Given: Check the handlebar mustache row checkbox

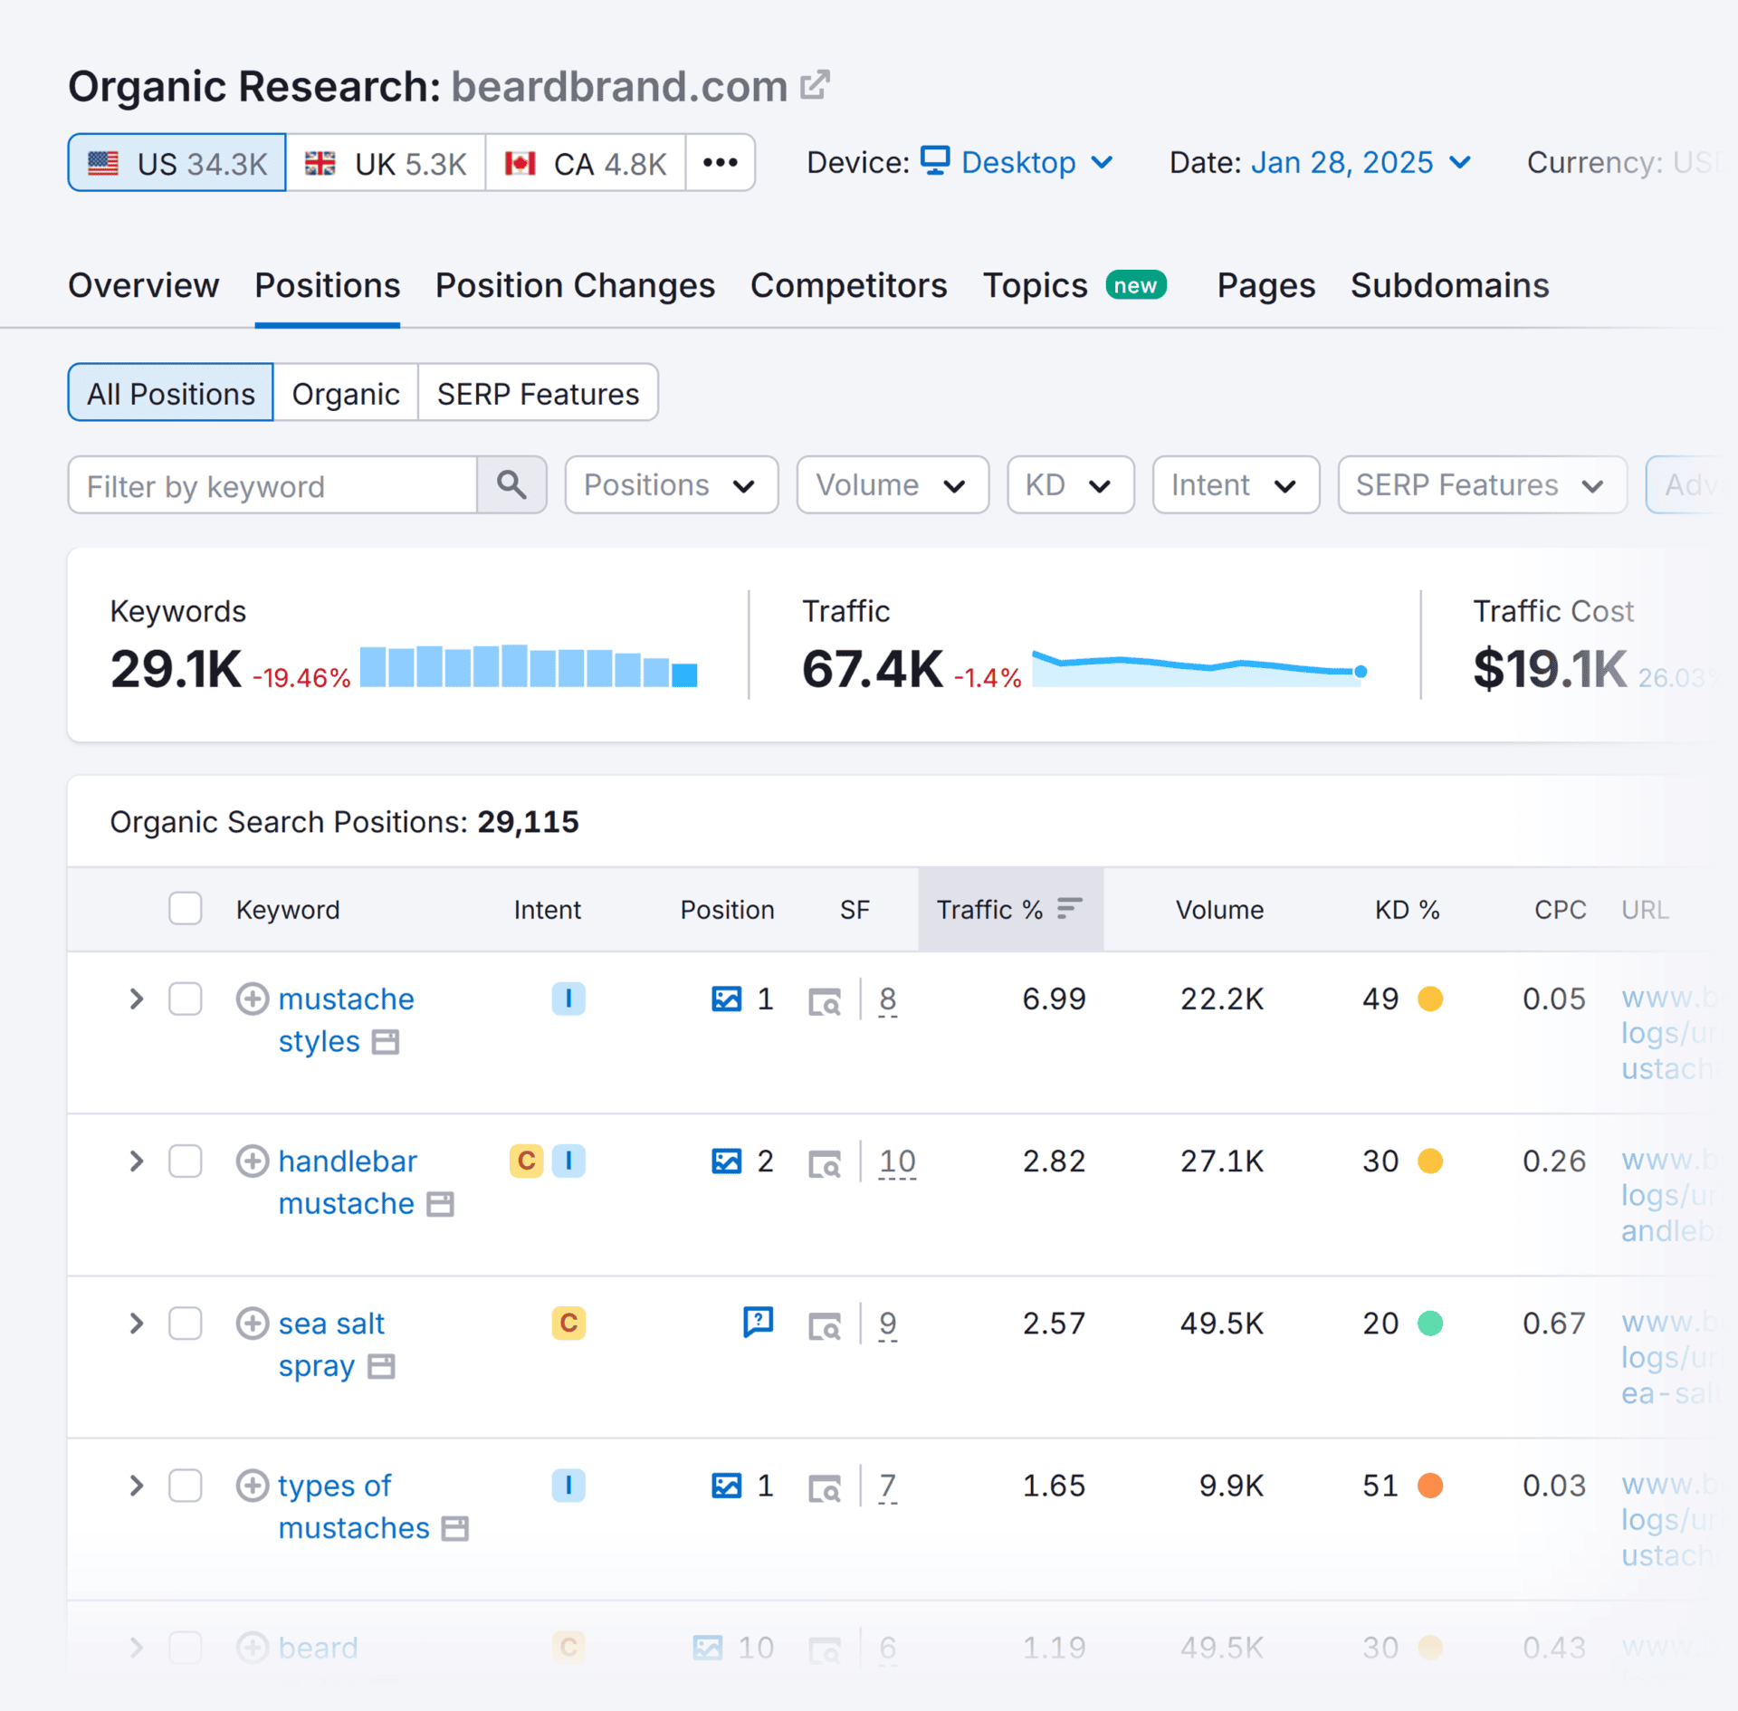Looking at the screenshot, I should 186,1161.
